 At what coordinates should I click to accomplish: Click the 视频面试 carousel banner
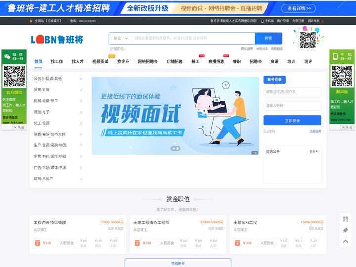pyautogui.click(x=175, y=116)
